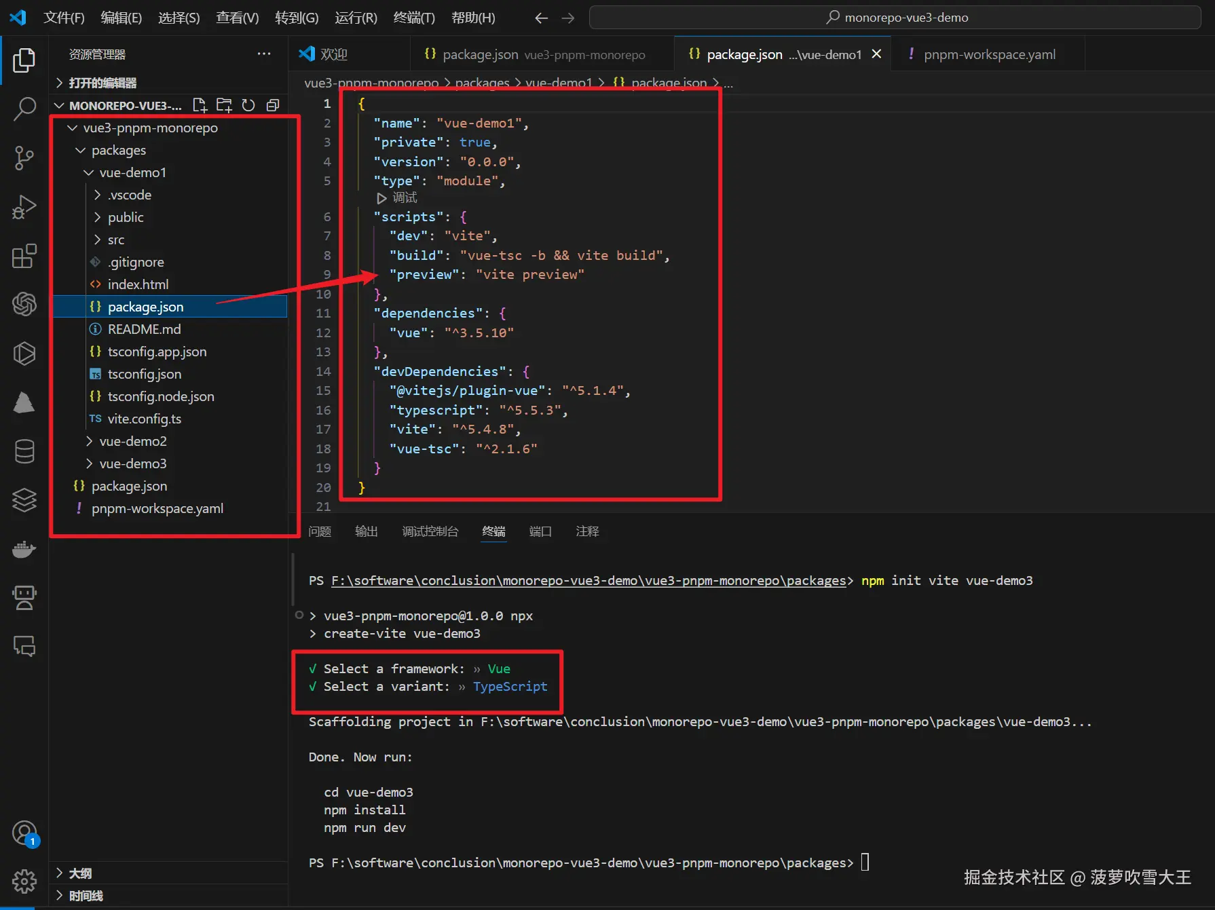The height and width of the screenshot is (910, 1215).
Task: Open the Run and Debug view icon
Action: tap(24, 207)
